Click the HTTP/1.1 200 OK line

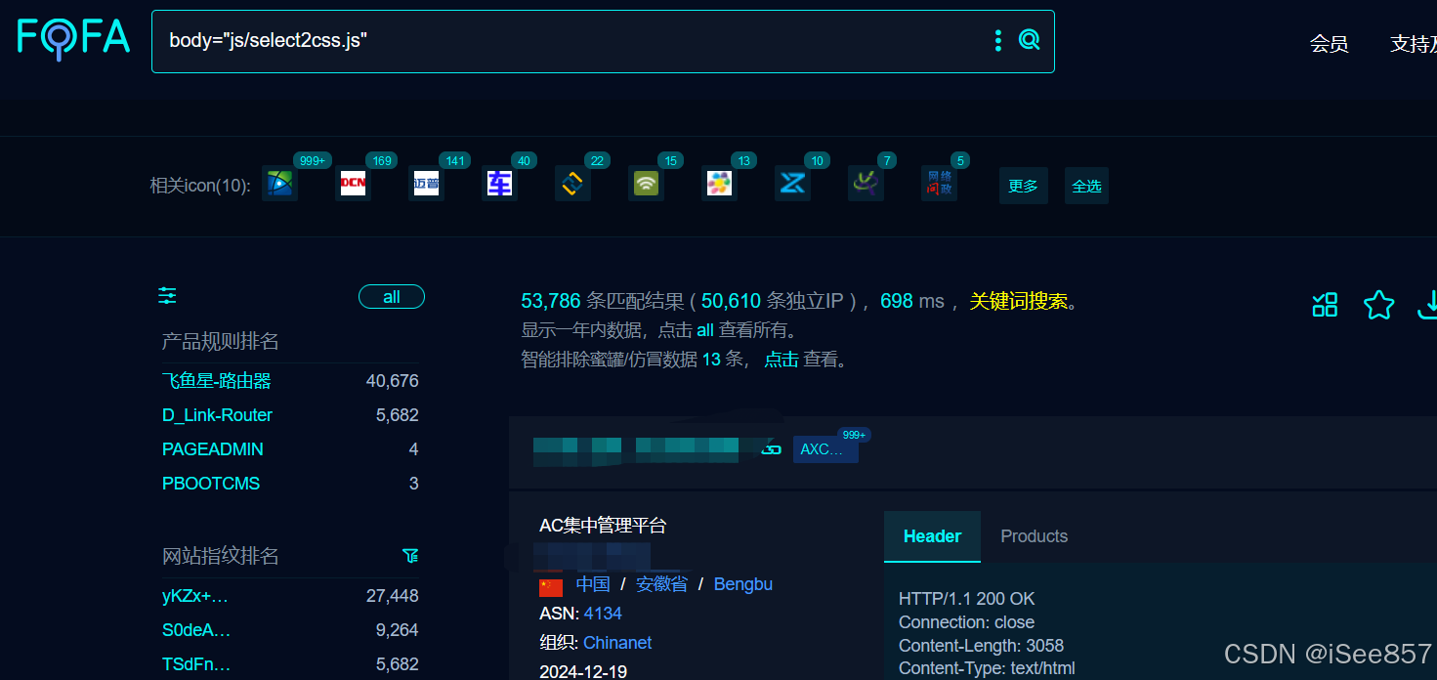967,599
